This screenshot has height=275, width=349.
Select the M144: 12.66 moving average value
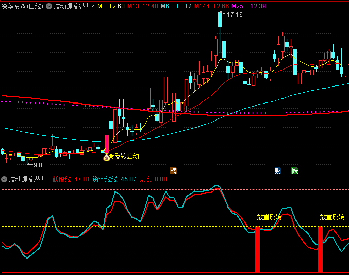click(x=211, y=6)
